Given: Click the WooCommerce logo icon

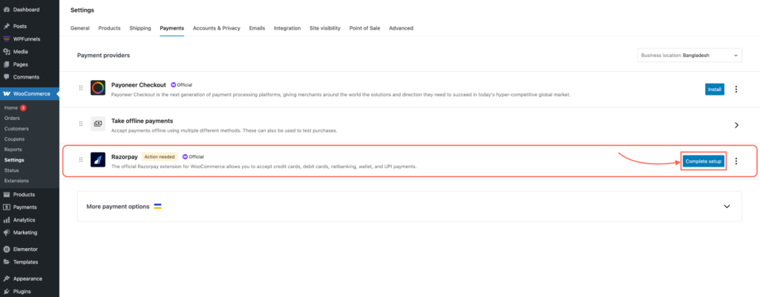Looking at the screenshot, I should click(x=7, y=94).
